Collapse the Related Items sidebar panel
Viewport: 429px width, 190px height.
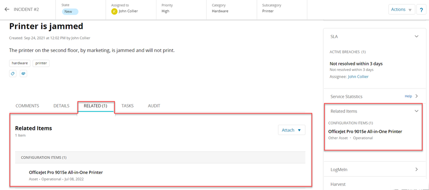(416, 111)
